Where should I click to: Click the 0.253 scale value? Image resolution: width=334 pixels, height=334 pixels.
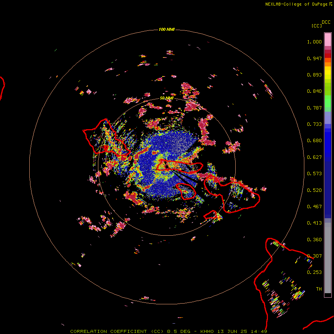pyautogui.click(x=314, y=272)
